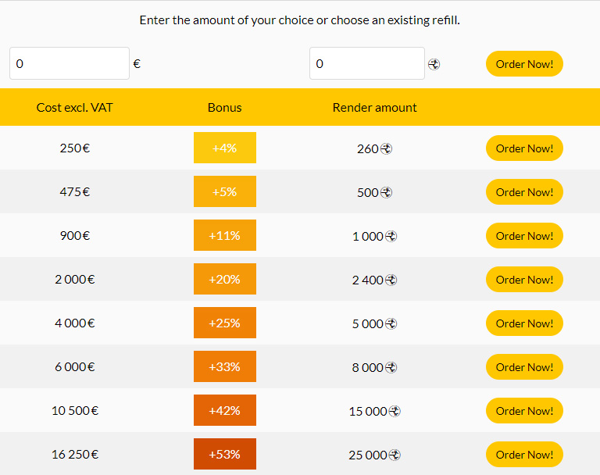Click the credit icon next to 1 000
Viewport: 600px width, 475px height.
(391, 236)
